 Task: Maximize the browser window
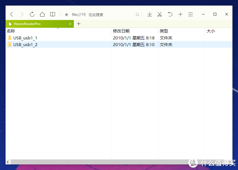click(x=215, y=14)
